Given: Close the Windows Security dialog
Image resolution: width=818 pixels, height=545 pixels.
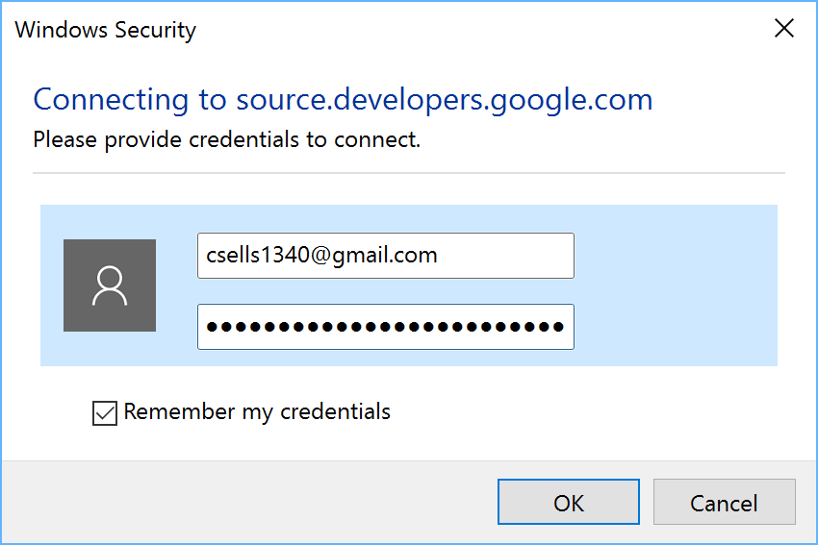Looking at the screenshot, I should 784,28.
